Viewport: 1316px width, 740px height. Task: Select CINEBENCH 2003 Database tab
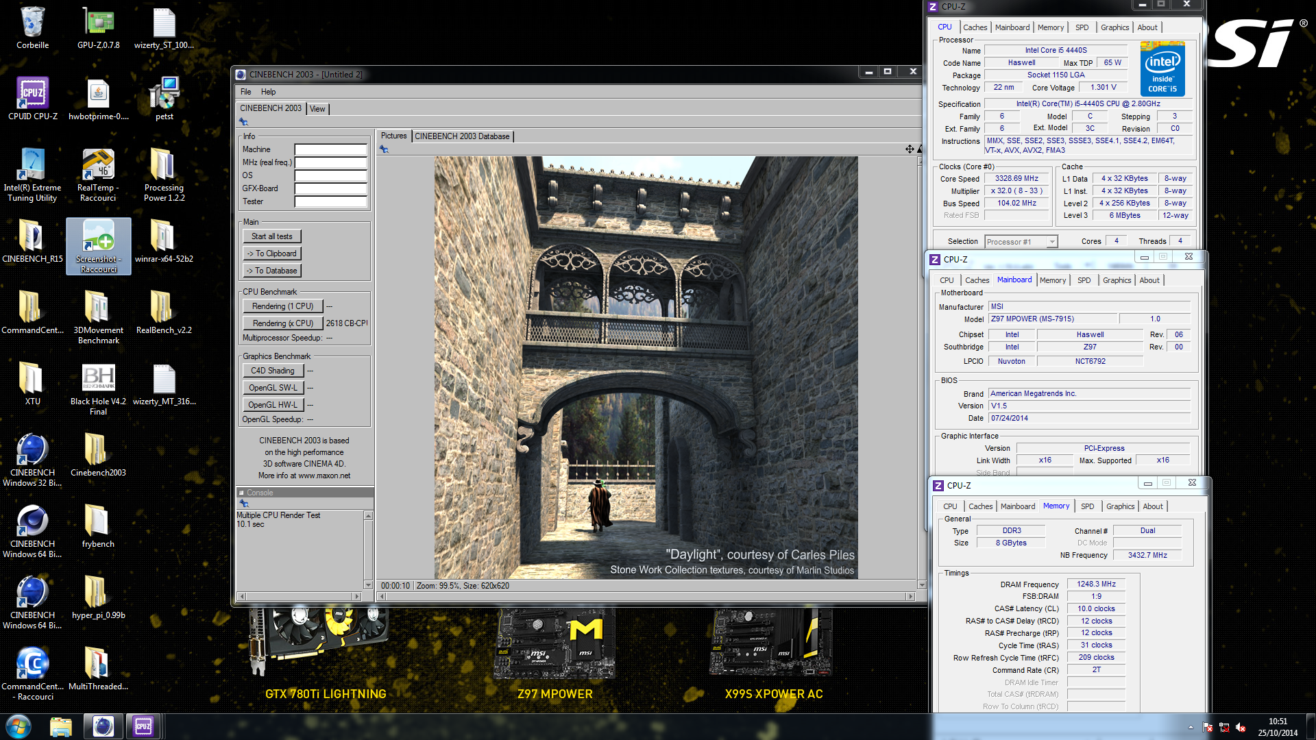[462, 136]
